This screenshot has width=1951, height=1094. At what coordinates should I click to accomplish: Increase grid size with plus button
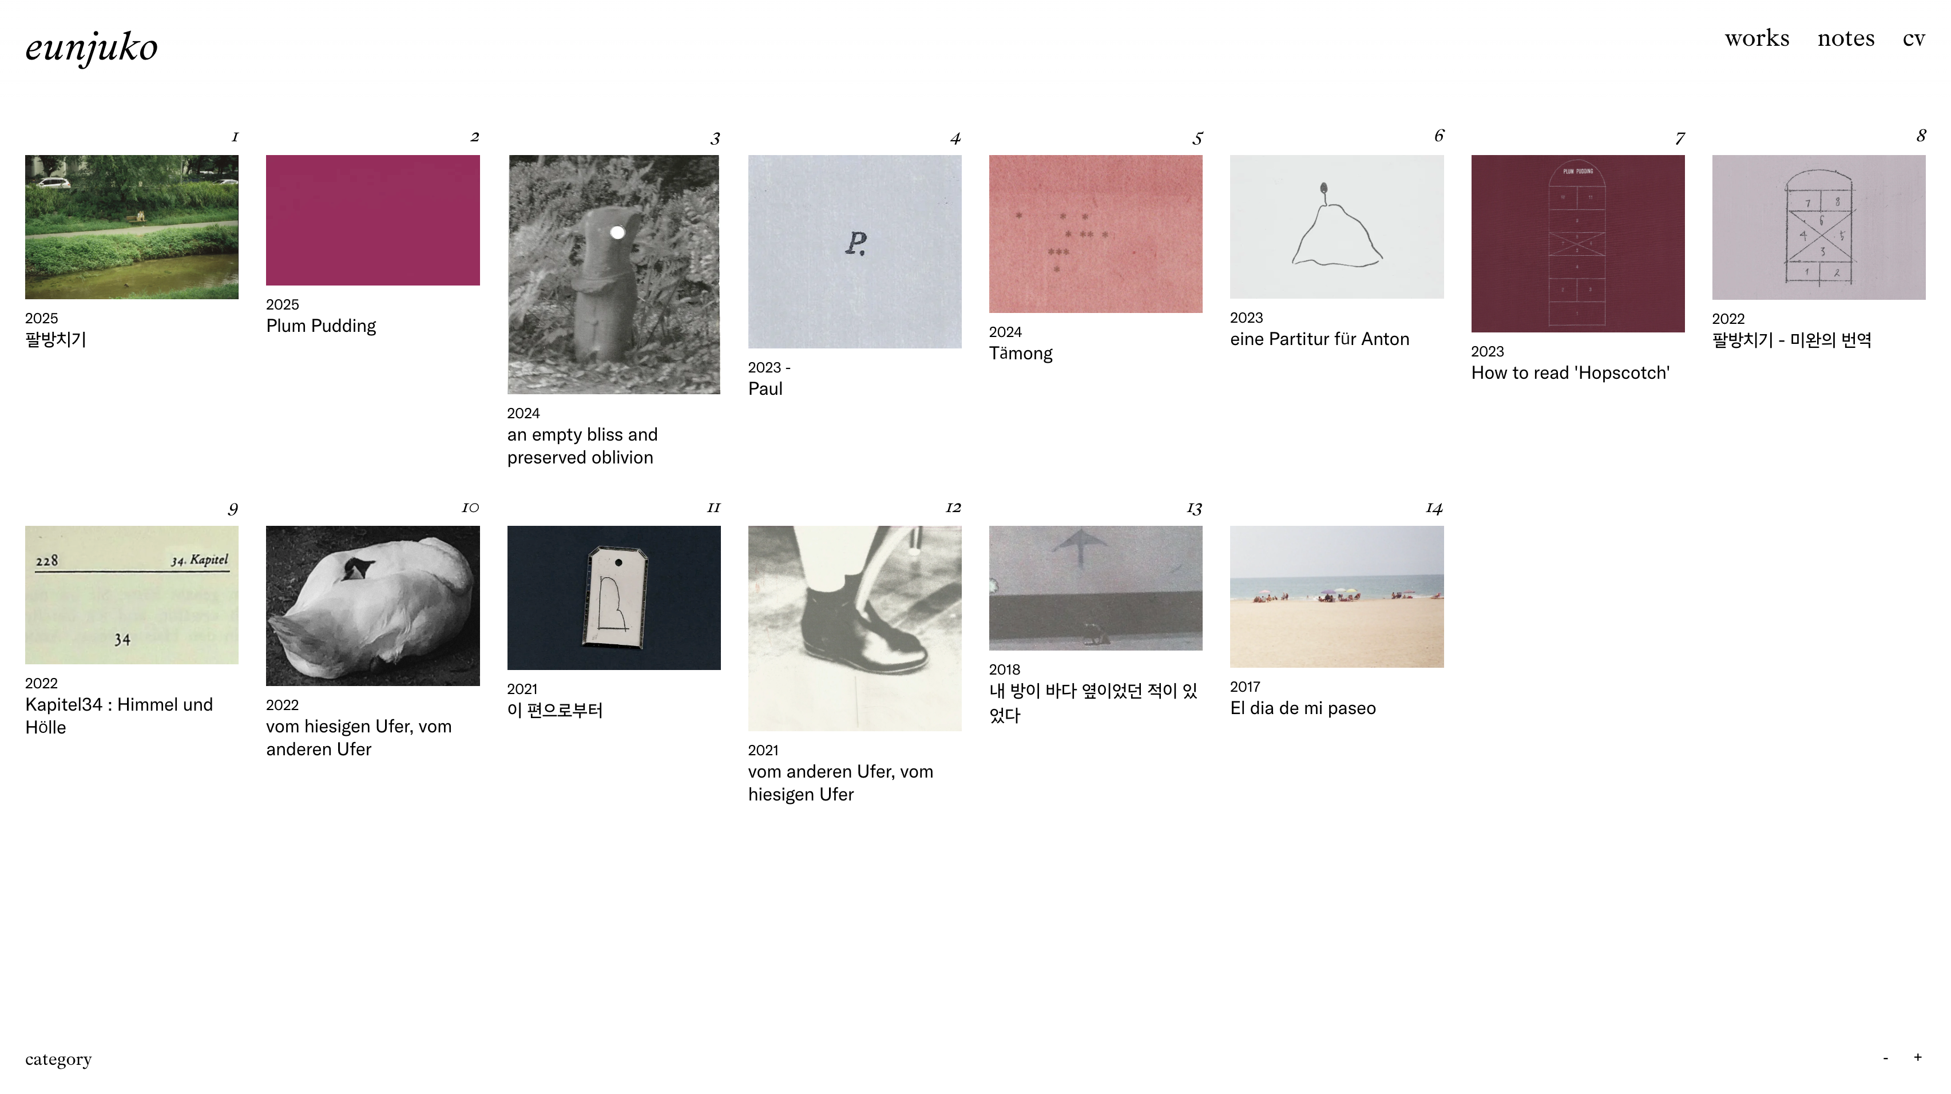[1918, 1057]
